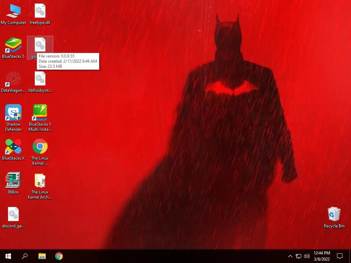Open the volume control tray icon
Screen dimensions: 351x263
coord(307,256)
